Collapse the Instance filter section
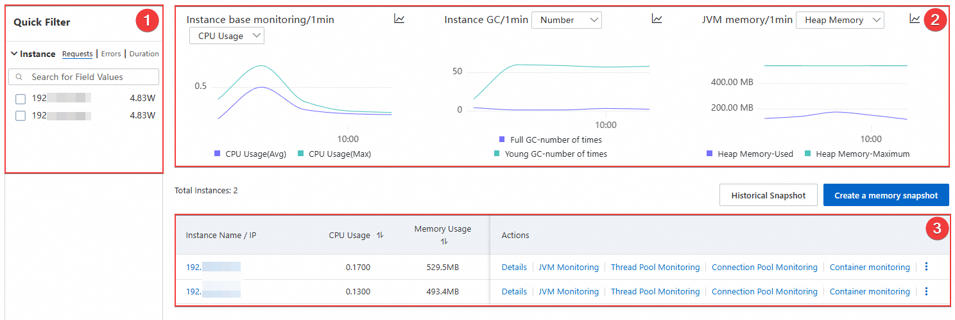Screen dimensions: 955x320 coord(14,54)
